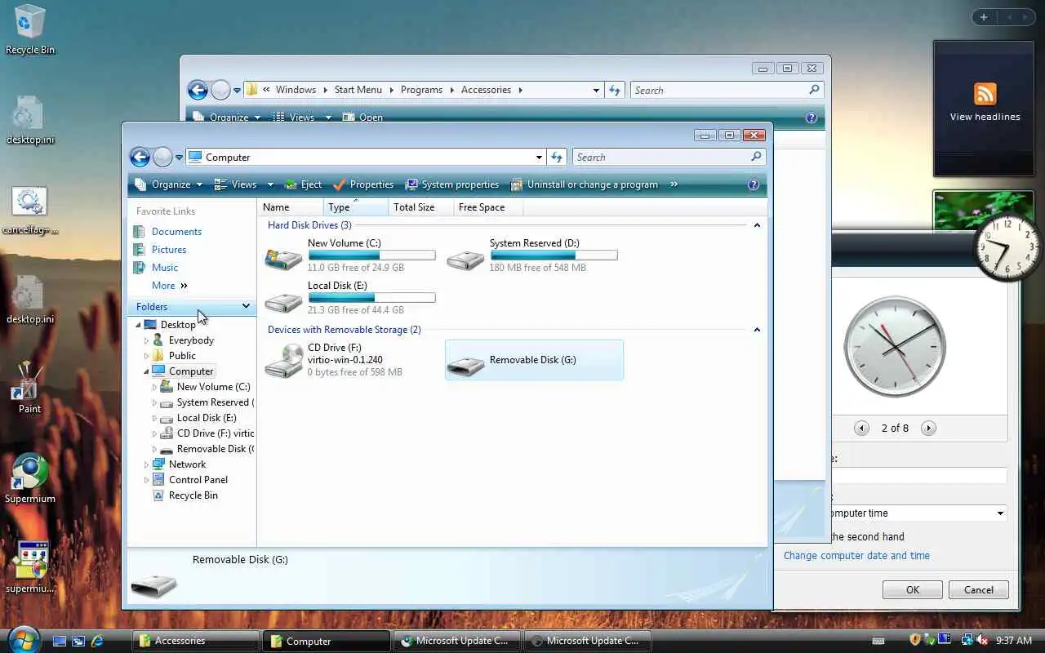This screenshot has width=1045, height=653.
Task: Click Cancel in clock settings dialog
Action: point(979,589)
